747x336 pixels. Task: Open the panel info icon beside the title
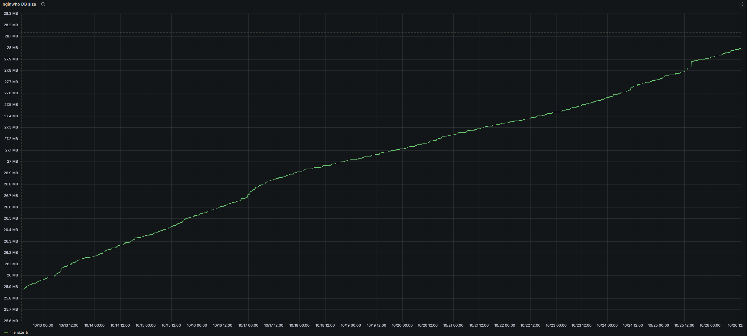[43, 4]
